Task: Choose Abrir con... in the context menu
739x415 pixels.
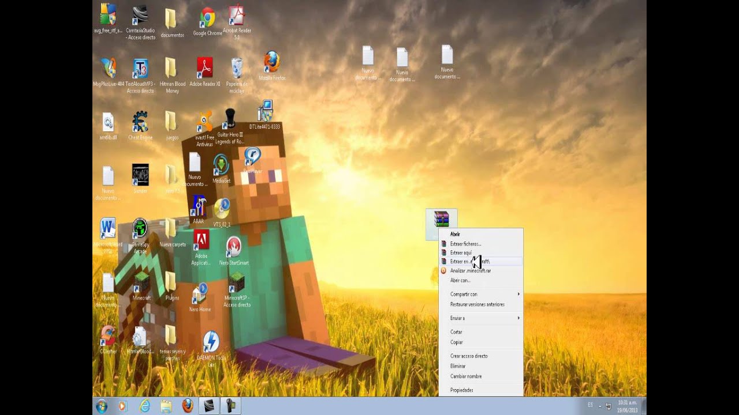Action: point(480,280)
